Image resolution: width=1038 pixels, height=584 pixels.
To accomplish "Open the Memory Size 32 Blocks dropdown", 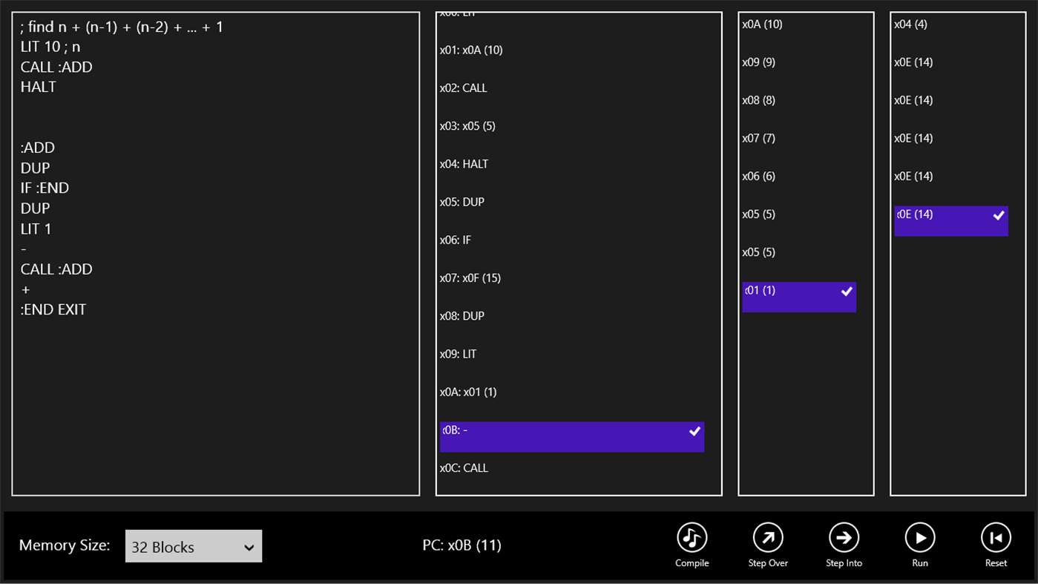I will 194,546.
